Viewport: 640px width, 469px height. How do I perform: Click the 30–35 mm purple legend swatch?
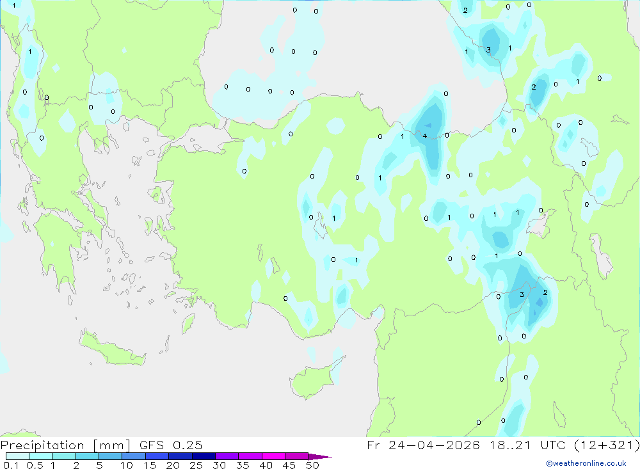[227, 456]
